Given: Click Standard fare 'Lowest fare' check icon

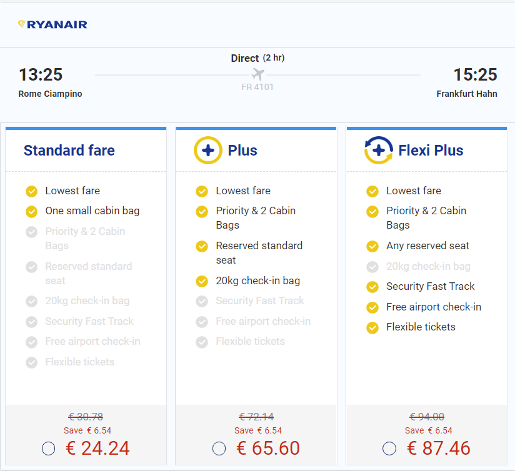Looking at the screenshot, I should (31, 191).
